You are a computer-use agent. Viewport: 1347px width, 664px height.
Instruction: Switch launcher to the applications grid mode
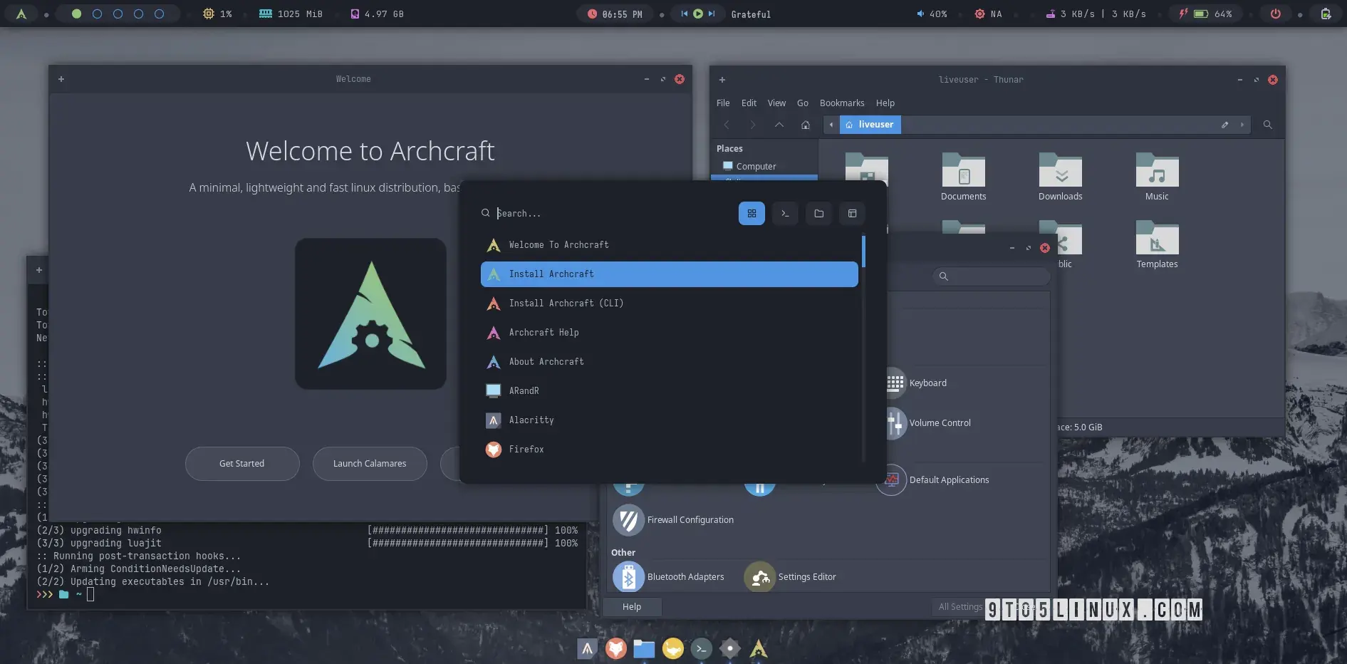pos(751,213)
